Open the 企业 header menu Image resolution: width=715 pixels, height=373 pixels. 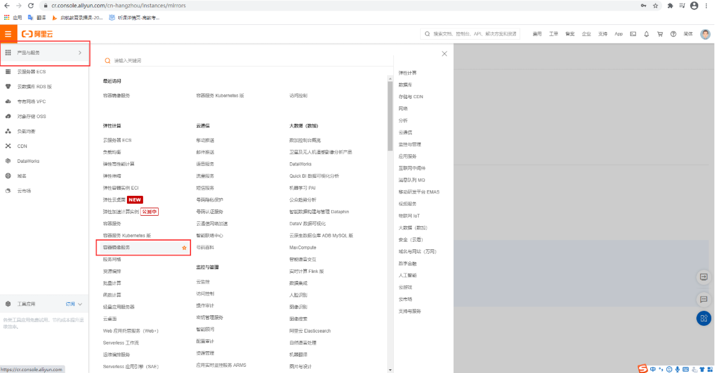coord(586,34)
